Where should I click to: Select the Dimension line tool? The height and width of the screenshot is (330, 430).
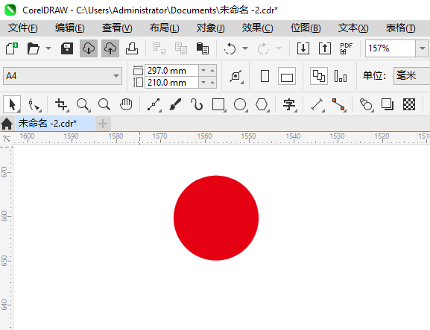(x=317, y=104)
